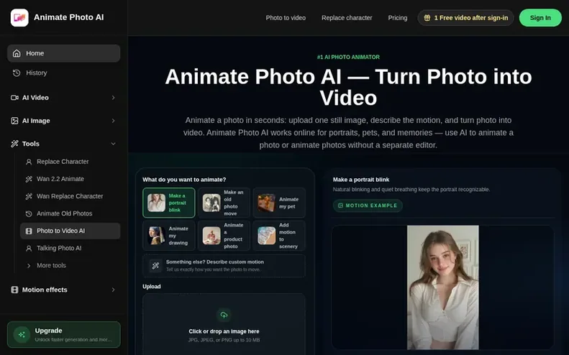
Task: Click the Upgrade sparkle icon
Action: [x=22, y=335]
